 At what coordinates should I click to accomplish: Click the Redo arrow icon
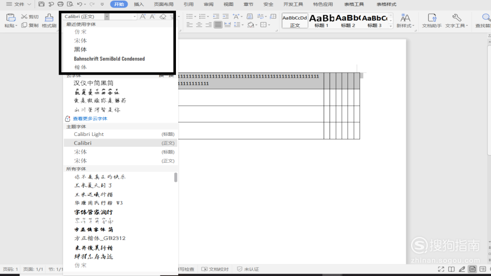(92, 4)
